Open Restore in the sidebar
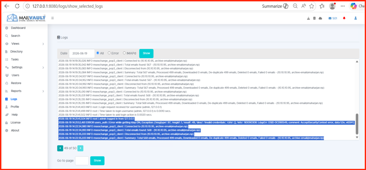Image resolution: width=366 pixels, height=170 pixels. pyautogui.click(x=16, y=83)
